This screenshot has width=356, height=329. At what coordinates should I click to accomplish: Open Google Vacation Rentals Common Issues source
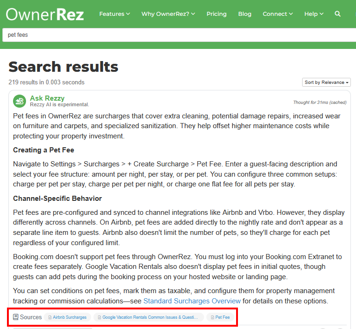coord(148,317)
